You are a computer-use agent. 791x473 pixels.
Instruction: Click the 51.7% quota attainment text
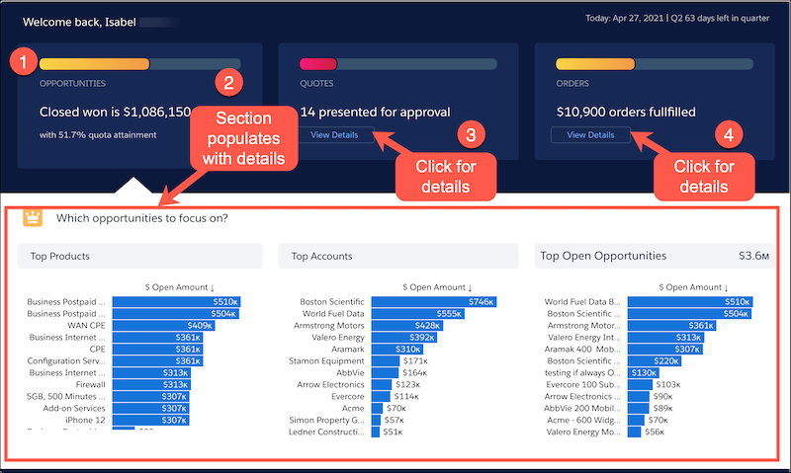[98, 135]
